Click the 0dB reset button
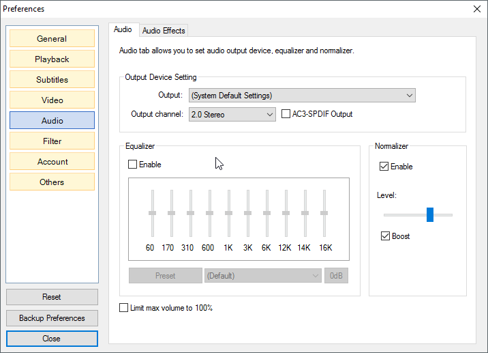Screen dimensions: 488x353 coord(336,276)
